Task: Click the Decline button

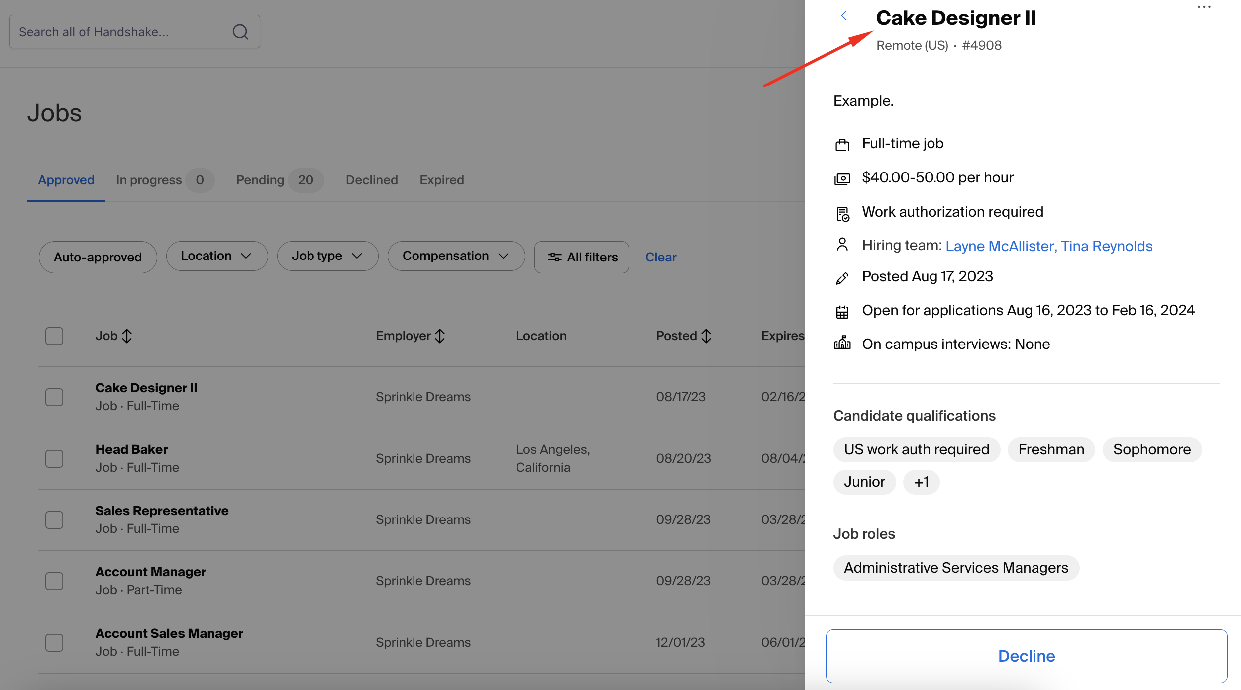Action: 1027,656
